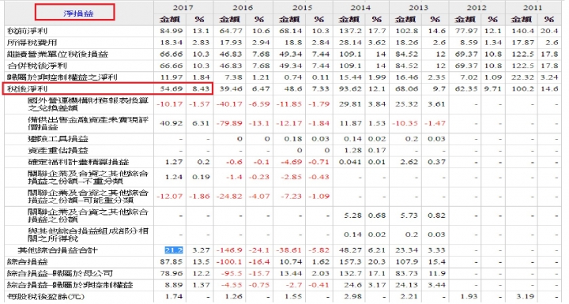Click 1.28 in the 資產重估損益 row
The image size is (569, 304).
coord(352,151)
